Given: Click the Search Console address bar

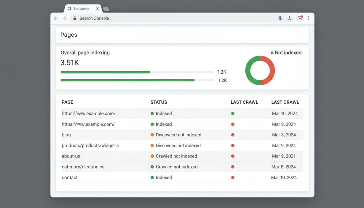Looking at the screenshot, I should [x=172, y=18].
